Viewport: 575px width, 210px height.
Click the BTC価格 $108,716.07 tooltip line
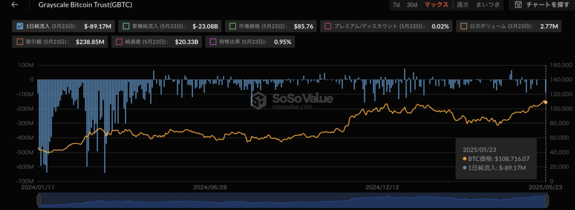[x=496, y=158]
